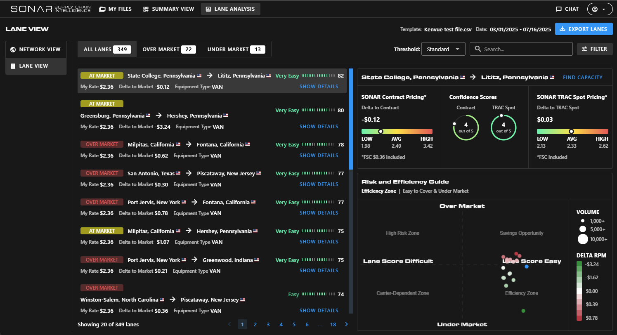This screenshot has height=335, width=617.
Task: Go to page 6 of lanes
Action: pyautogui.click(x=307, y=325)
